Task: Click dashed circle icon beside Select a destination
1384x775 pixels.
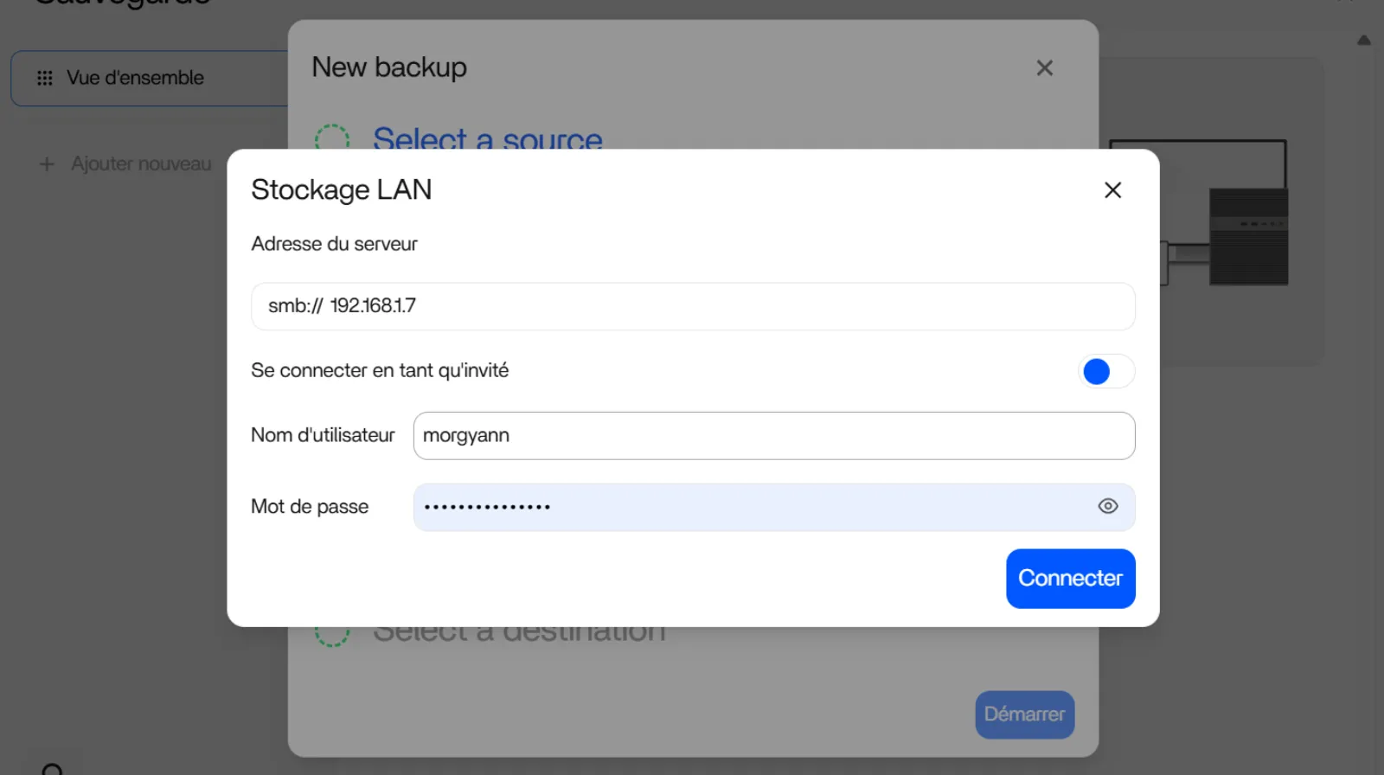Action: tap(332, 637)
